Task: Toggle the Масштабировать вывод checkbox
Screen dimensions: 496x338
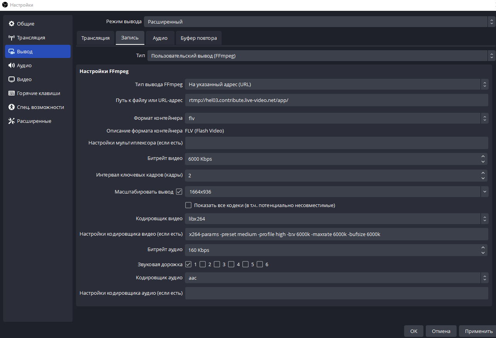Action: coord(179,192)
